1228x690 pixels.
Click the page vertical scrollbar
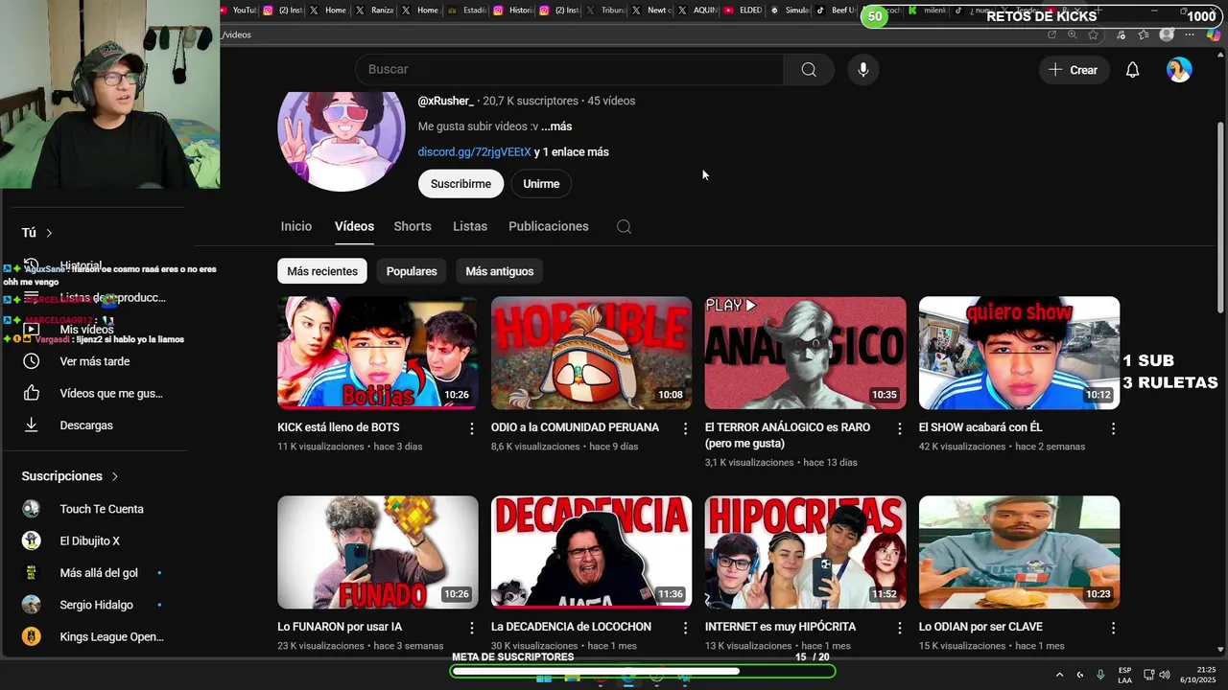point(1220,216)
